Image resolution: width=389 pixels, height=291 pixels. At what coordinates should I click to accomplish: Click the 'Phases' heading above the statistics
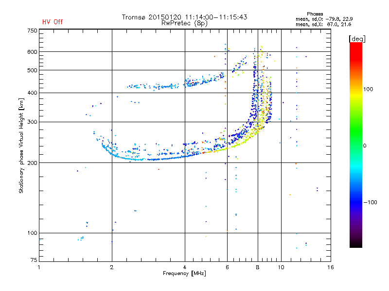point(315,14)
